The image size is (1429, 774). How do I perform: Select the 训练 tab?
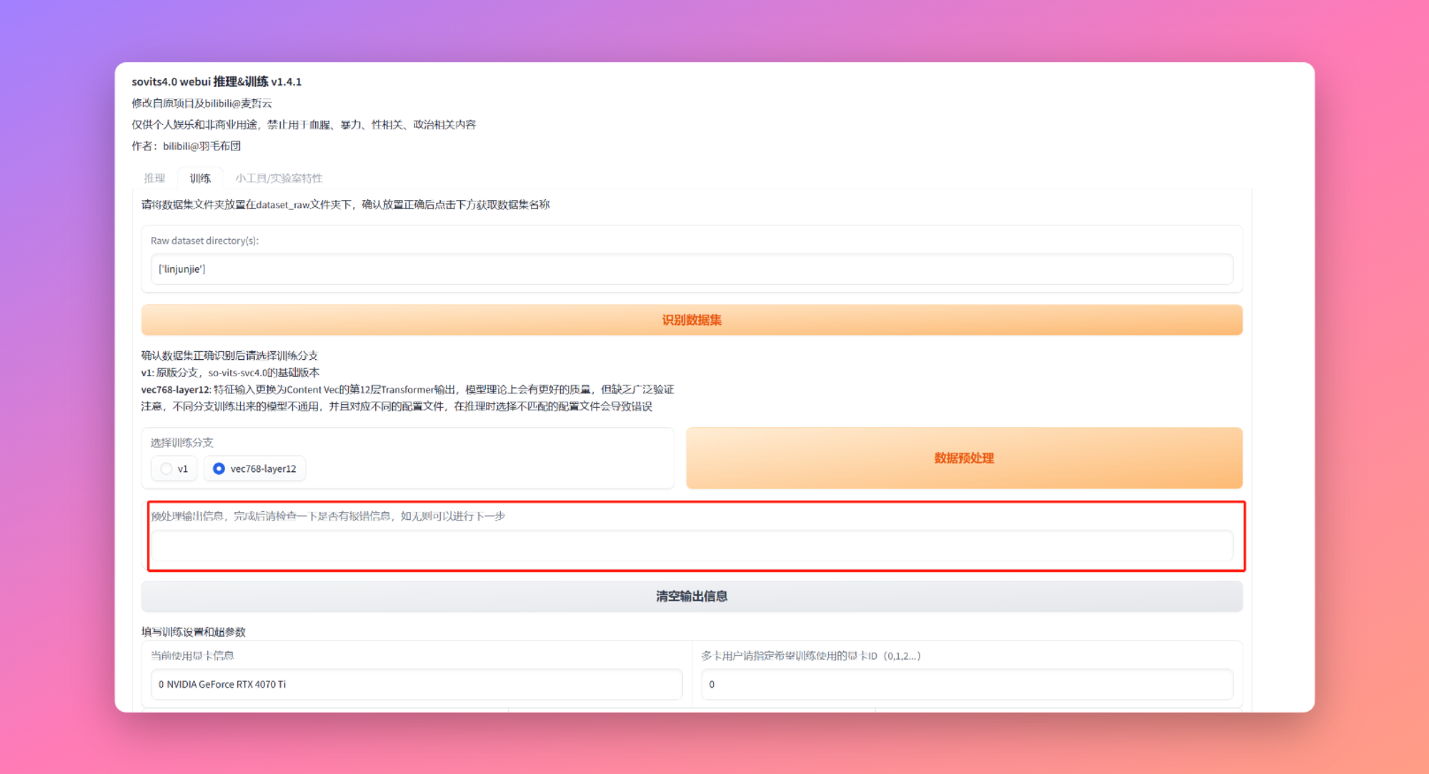tap(200, 178)
